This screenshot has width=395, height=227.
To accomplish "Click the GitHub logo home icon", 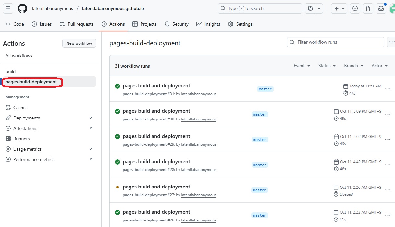I will click(x=22, y=8).
